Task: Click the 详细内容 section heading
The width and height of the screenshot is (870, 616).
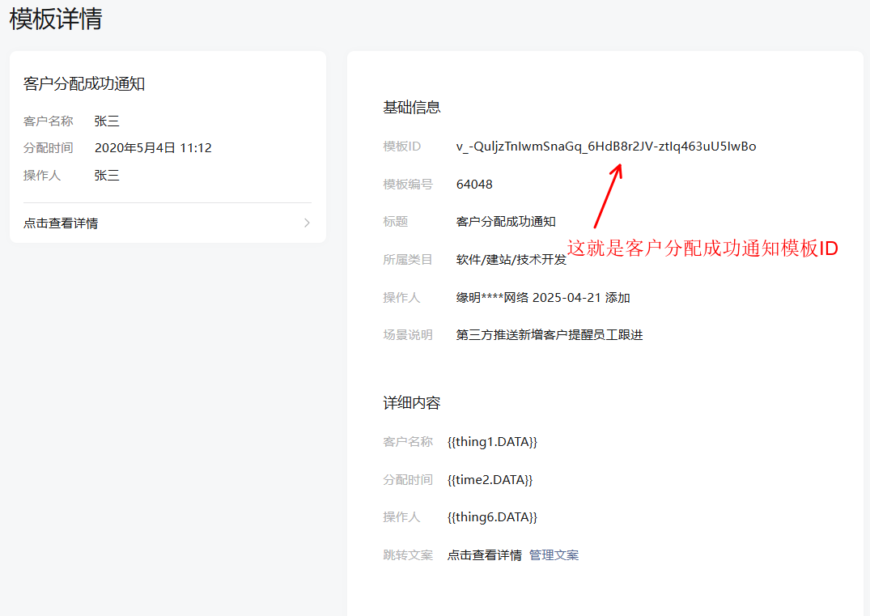Action: (x=412, y=403)
